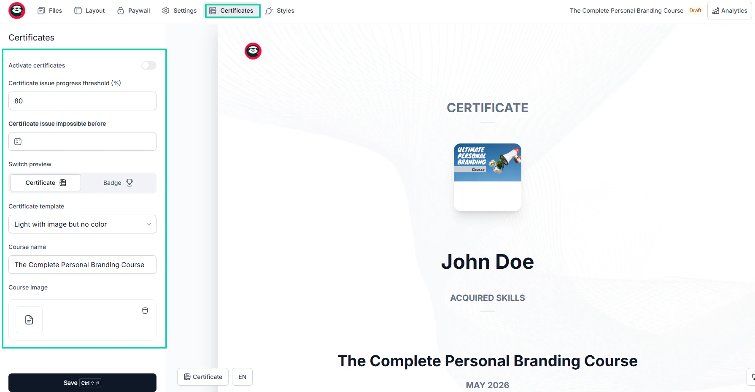Click the Settings gear icon
This screenshot has width=755, height=392.
click(166, 11)
